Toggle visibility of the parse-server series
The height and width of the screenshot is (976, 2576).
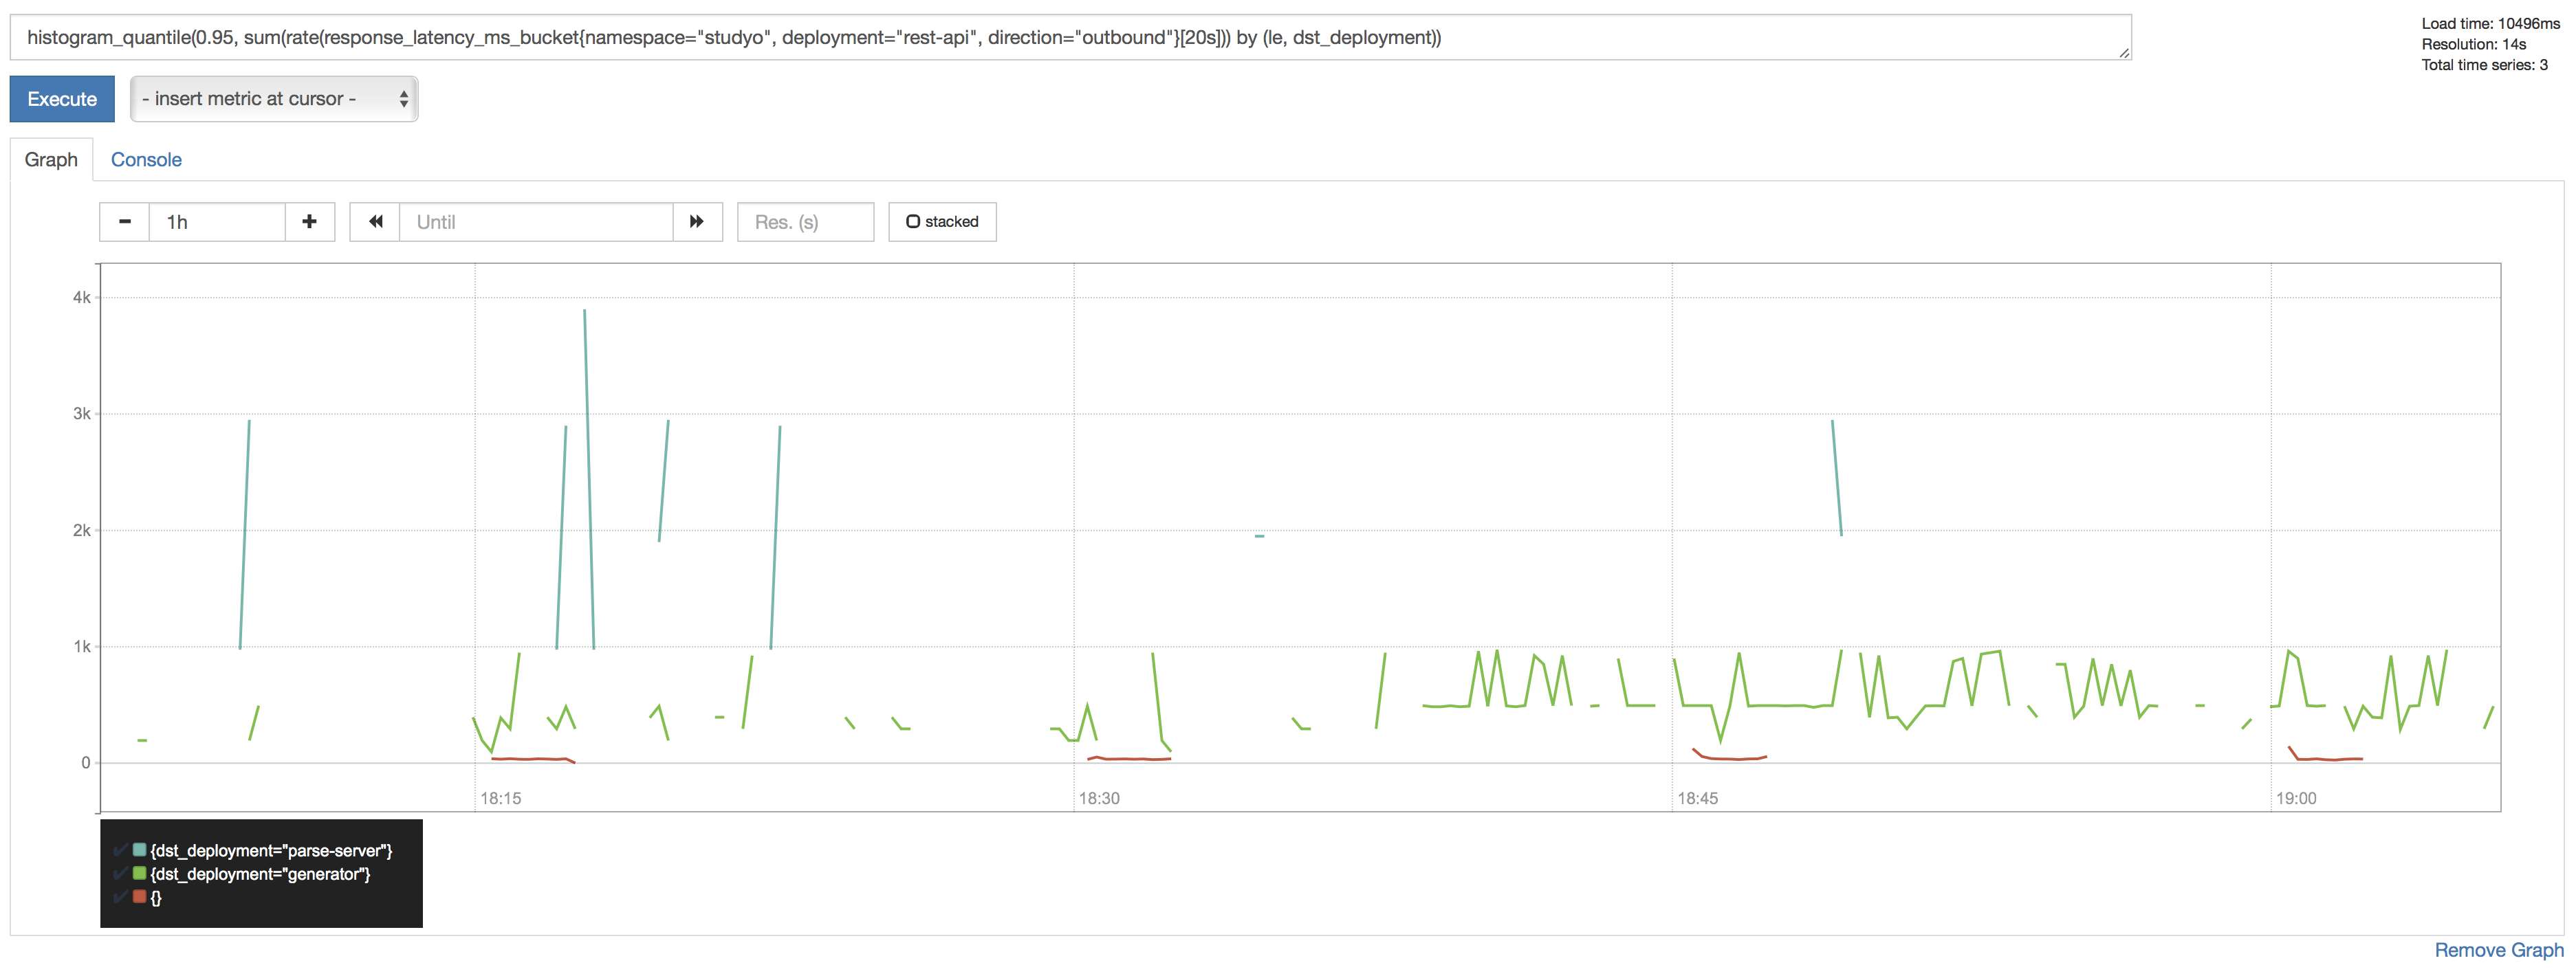(x=120, y=849)
